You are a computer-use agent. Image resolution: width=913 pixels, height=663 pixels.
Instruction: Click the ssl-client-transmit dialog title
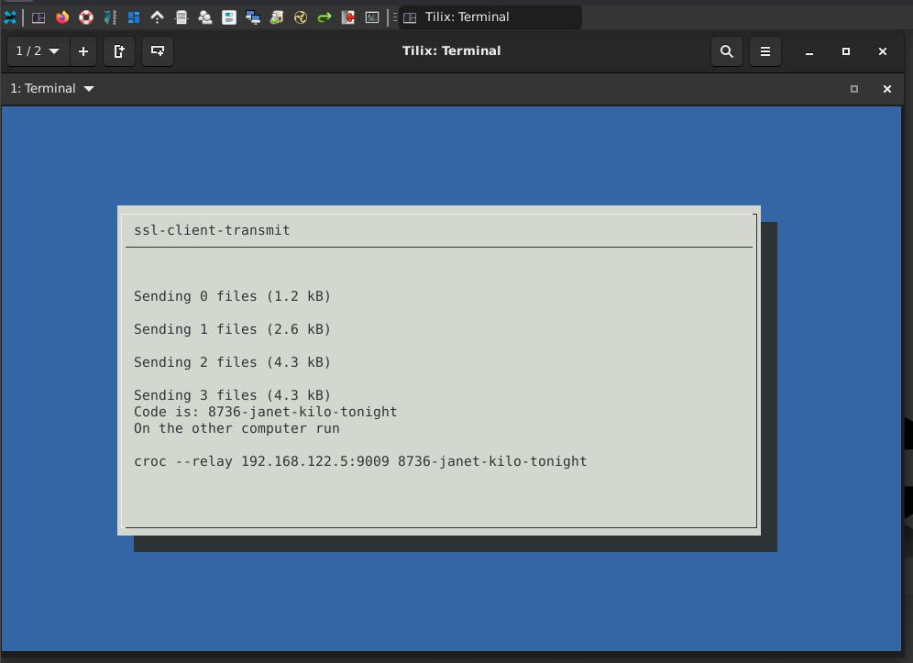point(212,230)
